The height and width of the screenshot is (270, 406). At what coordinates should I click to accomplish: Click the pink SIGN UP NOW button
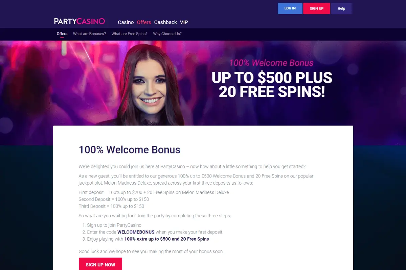[x=100, y=264]
